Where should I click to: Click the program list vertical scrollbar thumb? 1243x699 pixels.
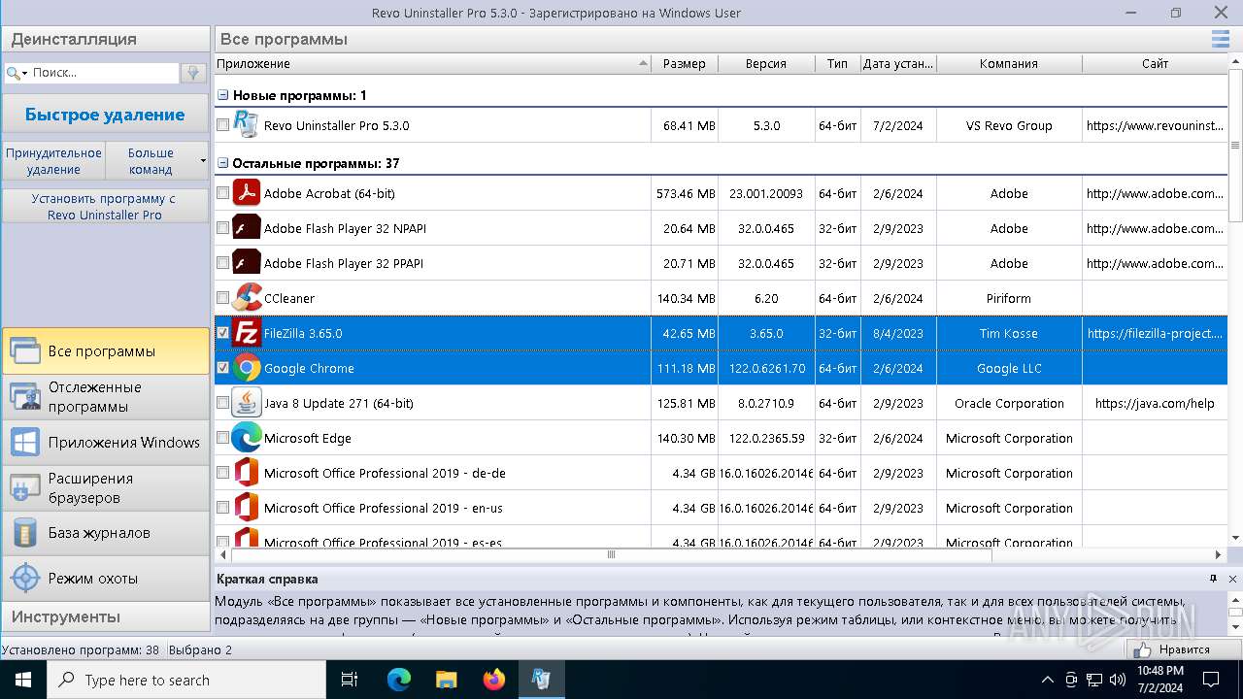[x=1235, y=146]
